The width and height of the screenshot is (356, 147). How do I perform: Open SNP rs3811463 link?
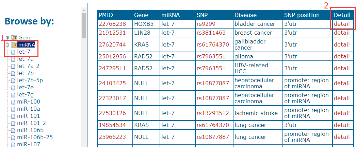[x=211, y=33]
